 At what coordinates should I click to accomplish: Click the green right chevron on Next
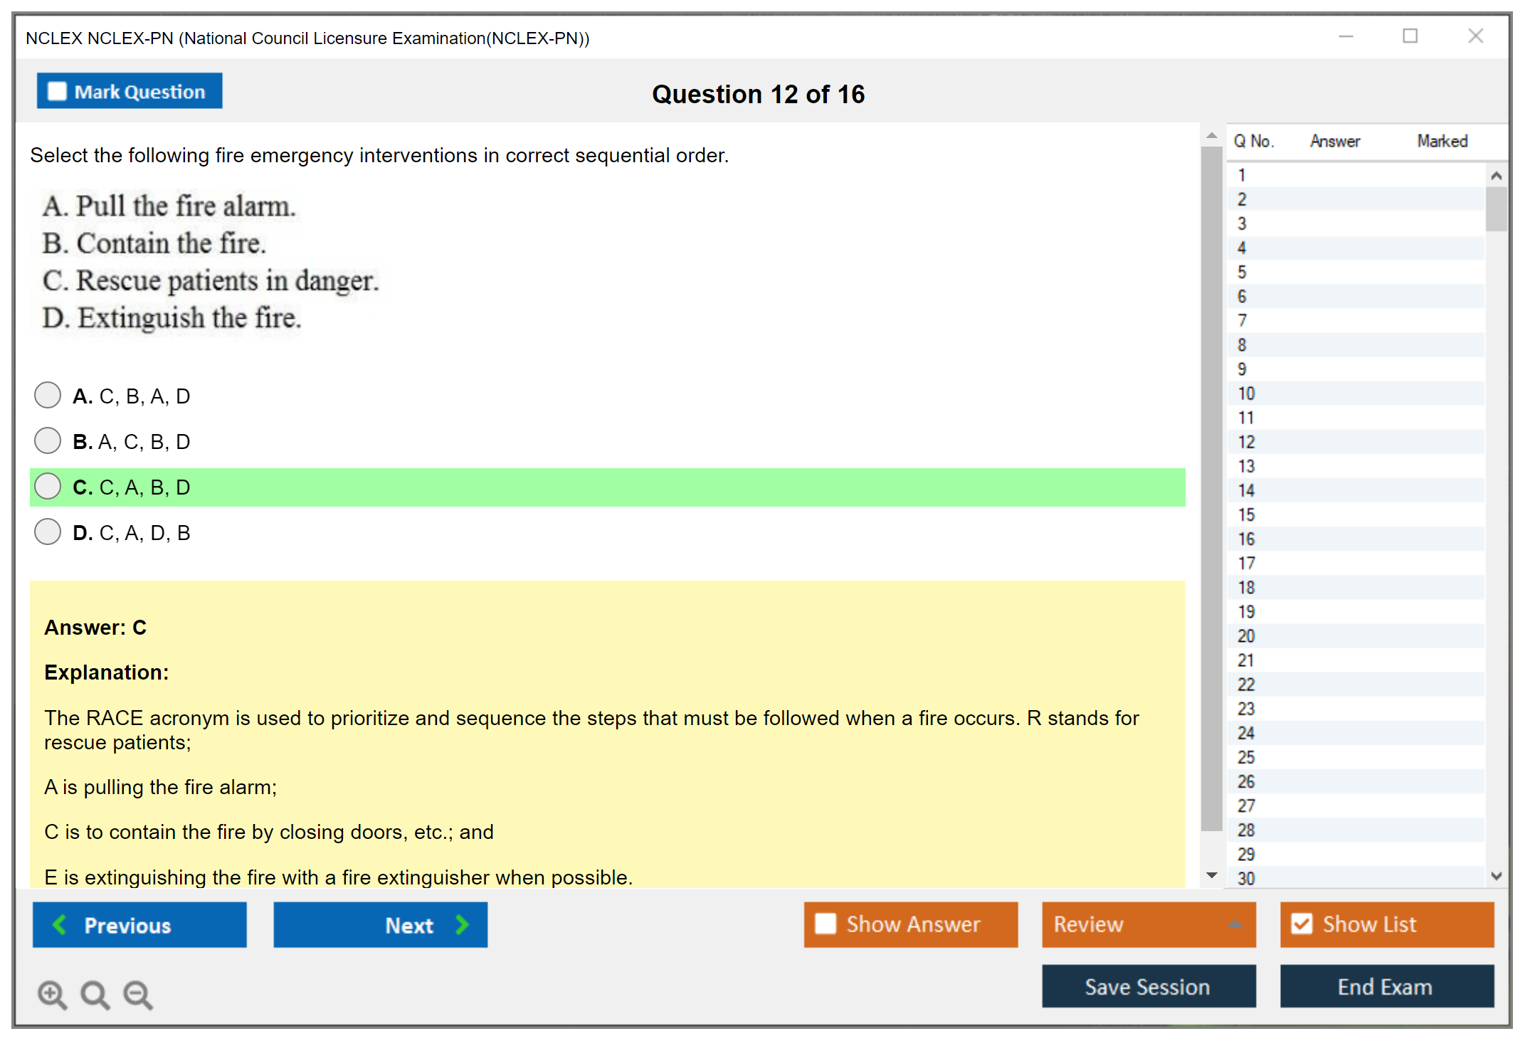(462, 924)
